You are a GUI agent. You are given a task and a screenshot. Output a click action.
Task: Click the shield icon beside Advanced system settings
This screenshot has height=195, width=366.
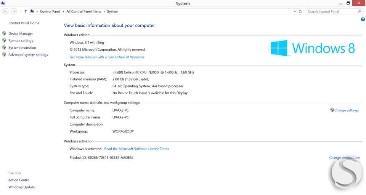tap(4, 54)
